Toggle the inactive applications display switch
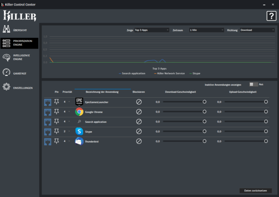This screenshot has width=279, height=197. 253,85
